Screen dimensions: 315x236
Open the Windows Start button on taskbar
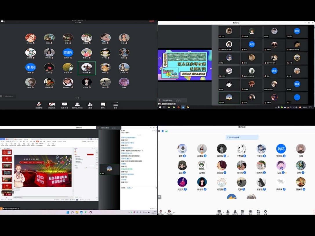tap(68, 213)
